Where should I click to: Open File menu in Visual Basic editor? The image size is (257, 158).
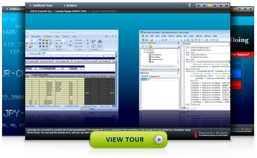(x=147, y=36)
